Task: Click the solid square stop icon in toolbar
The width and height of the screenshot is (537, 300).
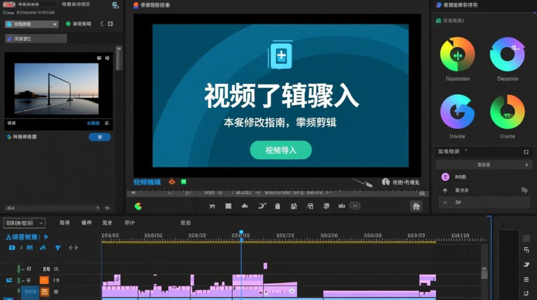Action: 229,206
